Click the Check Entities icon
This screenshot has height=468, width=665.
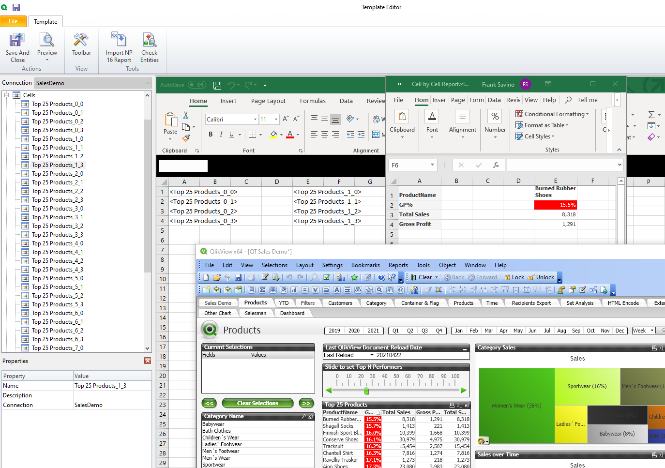pos(150,47)
